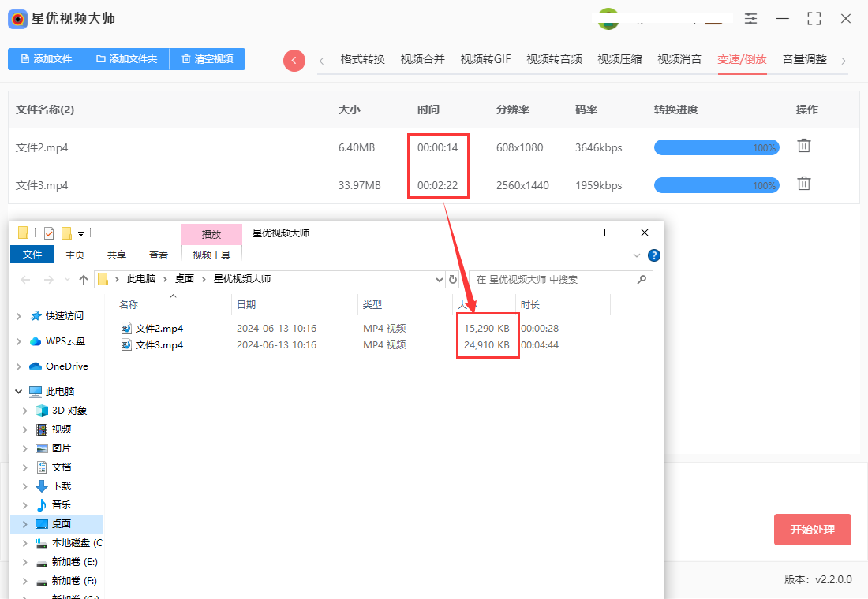
Task: Open the 视频转GIF tab
Action: [x=485, y=59]
